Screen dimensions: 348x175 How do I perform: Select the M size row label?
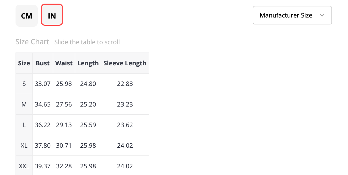(24, 104)
